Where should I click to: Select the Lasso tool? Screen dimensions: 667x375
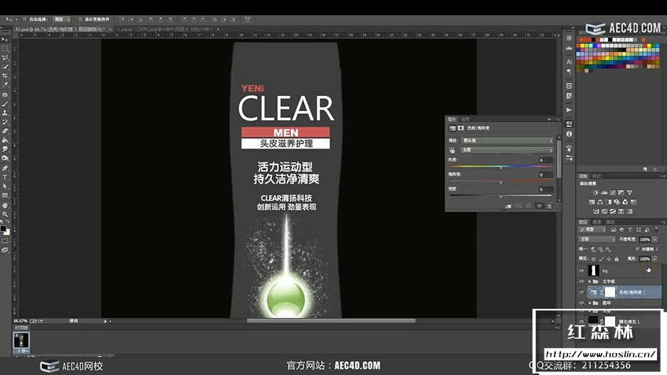pos(5,58)
